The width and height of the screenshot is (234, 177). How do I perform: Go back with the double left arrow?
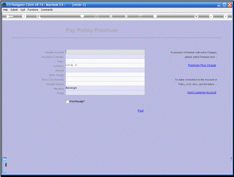[111, 16]
